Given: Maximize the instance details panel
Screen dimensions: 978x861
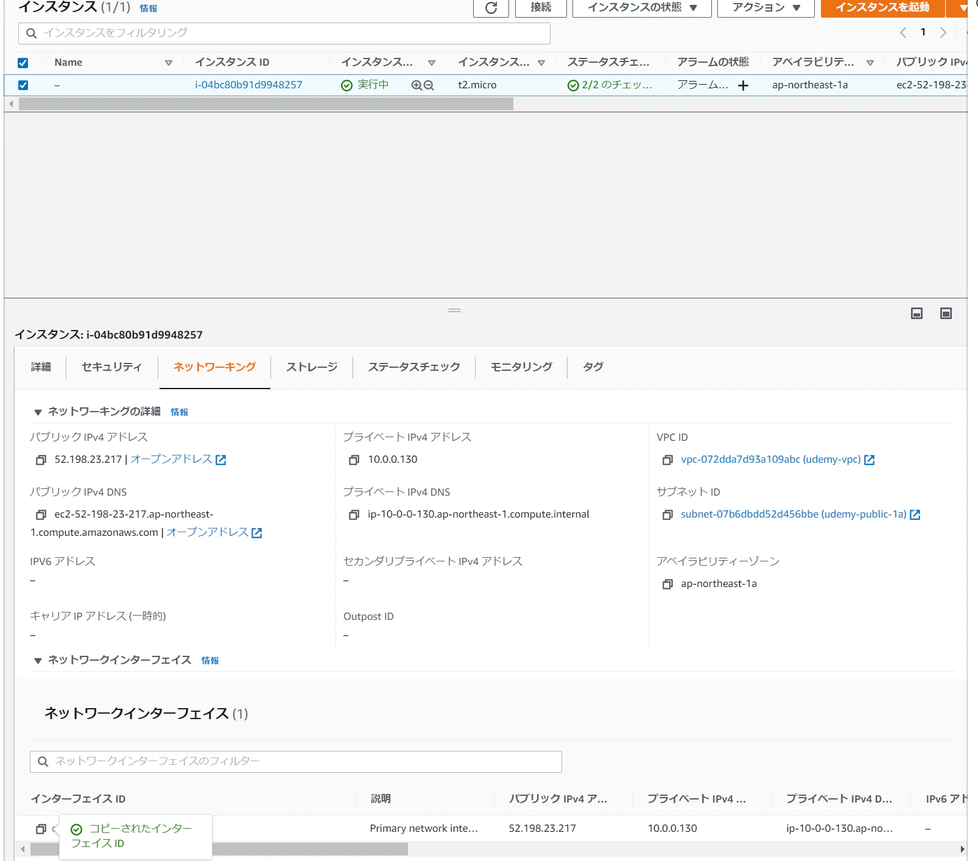Looking at the screenshot, I should pos(946,313).
